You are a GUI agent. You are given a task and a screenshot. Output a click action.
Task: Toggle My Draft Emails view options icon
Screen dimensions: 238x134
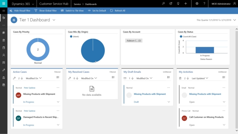[168, 77]
